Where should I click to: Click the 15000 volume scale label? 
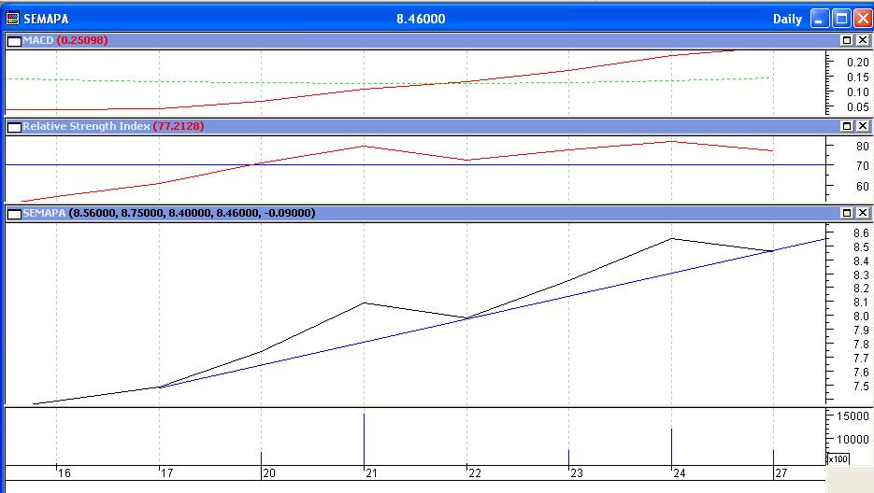[853, 416]
